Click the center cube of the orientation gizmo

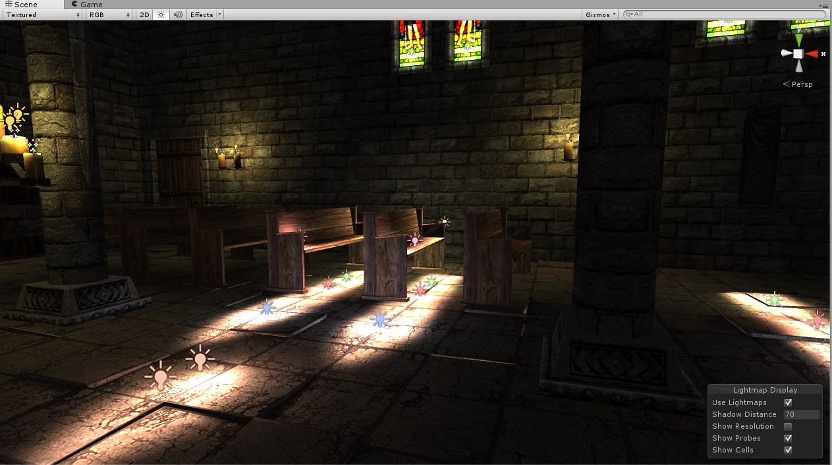click(x=798, y=54)
